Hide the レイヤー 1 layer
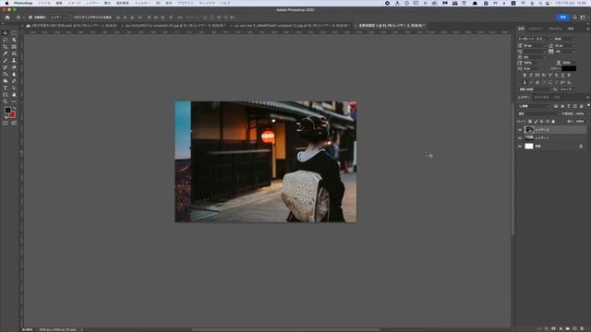Image resolution: width=591 pixels, height=332 pixels. [x=520, y=137]
